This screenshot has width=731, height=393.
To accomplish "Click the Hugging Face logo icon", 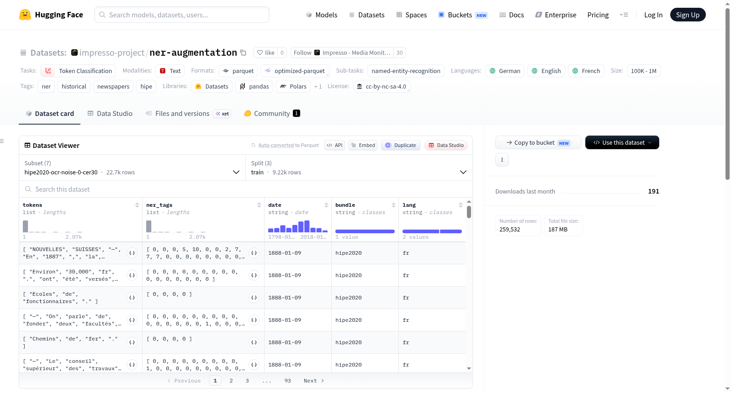I will point(25,15).
